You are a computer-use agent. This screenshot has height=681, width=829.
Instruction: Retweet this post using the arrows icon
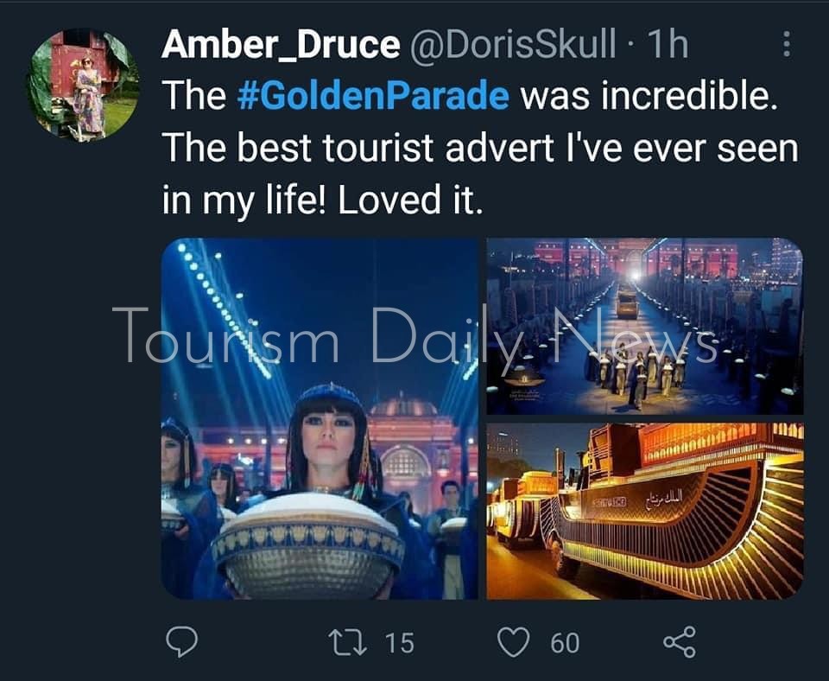click(x=347, y=642)
